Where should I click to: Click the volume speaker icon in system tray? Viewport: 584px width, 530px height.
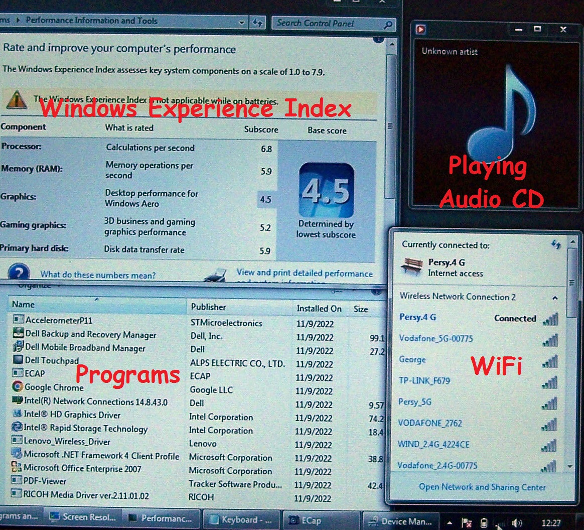(x=517, y=522)
